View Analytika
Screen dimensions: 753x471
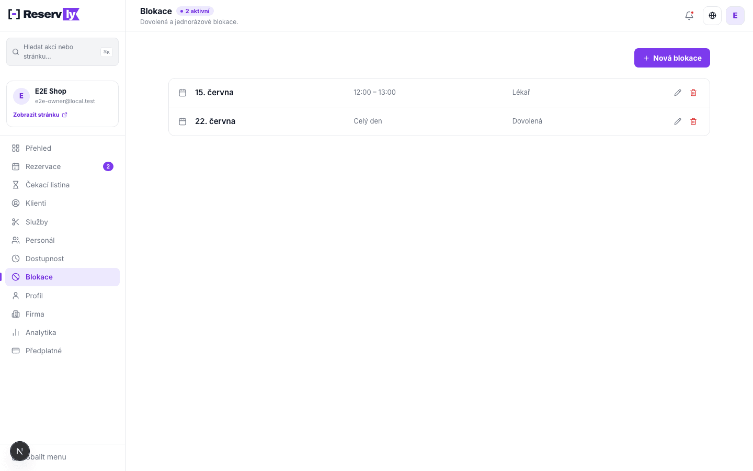pos(62,332)
